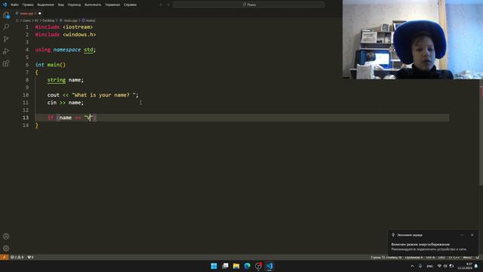Open the red-badged round app on the taskbar
483x272 pixels.
(x=258, y=266)
